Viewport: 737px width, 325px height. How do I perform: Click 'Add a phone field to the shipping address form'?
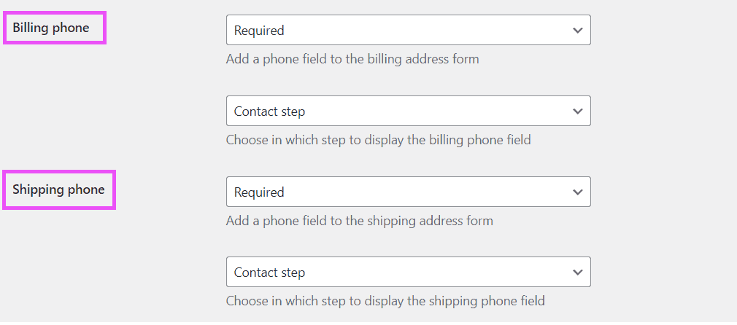(359, 221)
